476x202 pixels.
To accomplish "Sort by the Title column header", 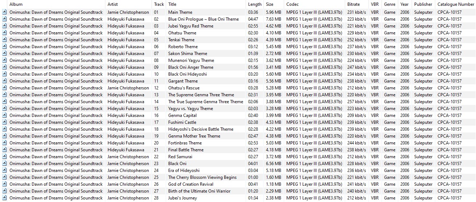I will (x=172, y=4).
